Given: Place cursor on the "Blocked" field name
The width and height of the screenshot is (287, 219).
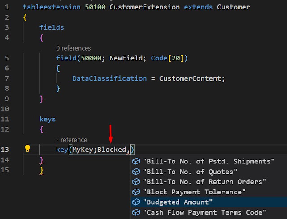Looking at the screenshot, I should (112, 150).
